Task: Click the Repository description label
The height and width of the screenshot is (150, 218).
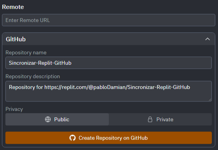Action: click(33, 77)
